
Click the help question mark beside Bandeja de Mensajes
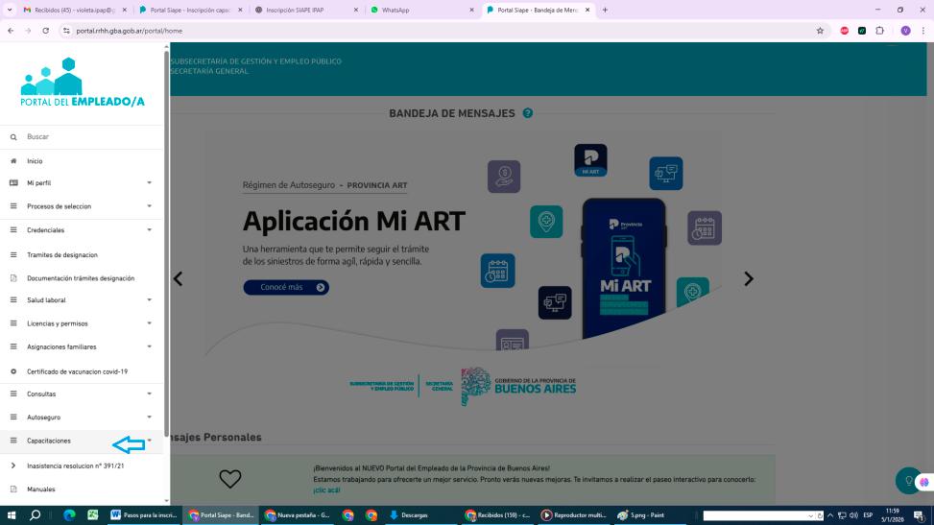pos(527,113)
